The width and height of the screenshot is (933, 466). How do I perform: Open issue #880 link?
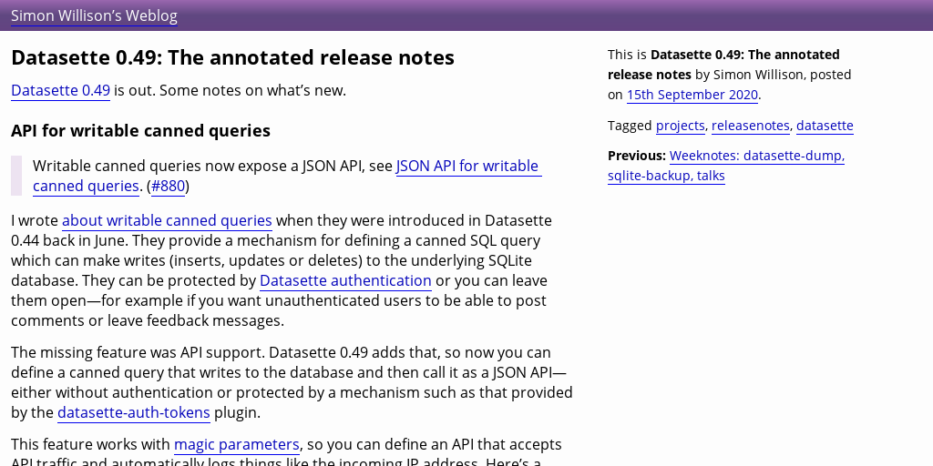169,186
